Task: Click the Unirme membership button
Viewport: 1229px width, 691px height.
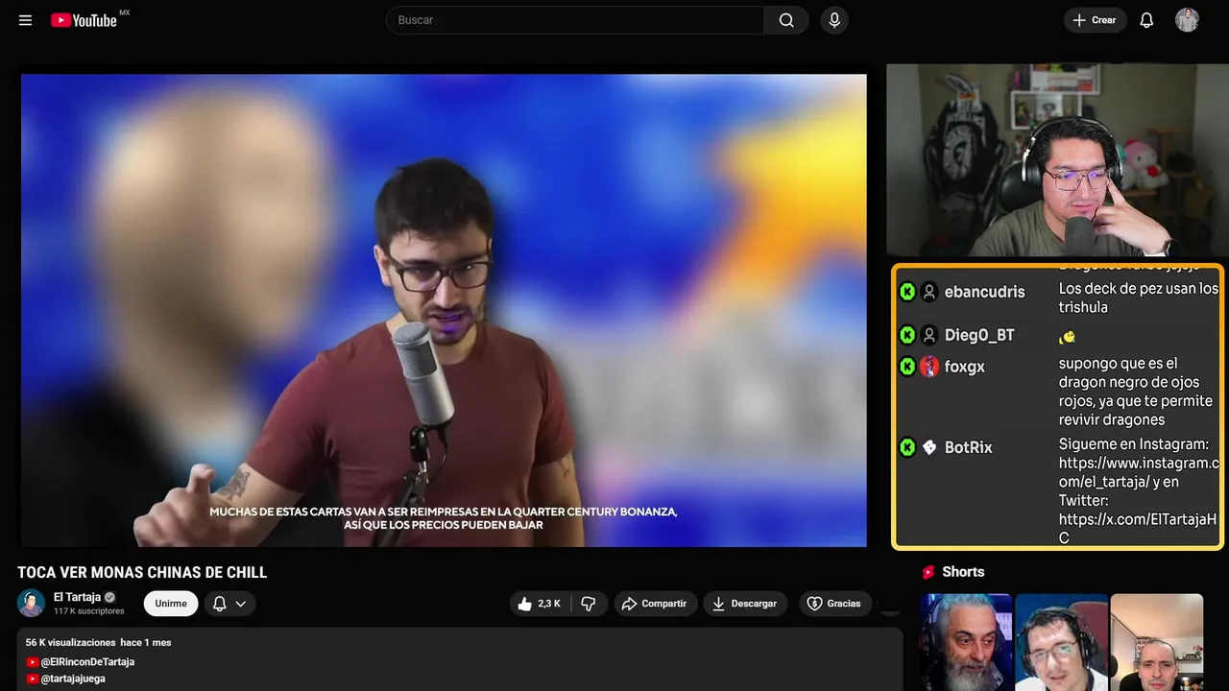Action: 171,604
